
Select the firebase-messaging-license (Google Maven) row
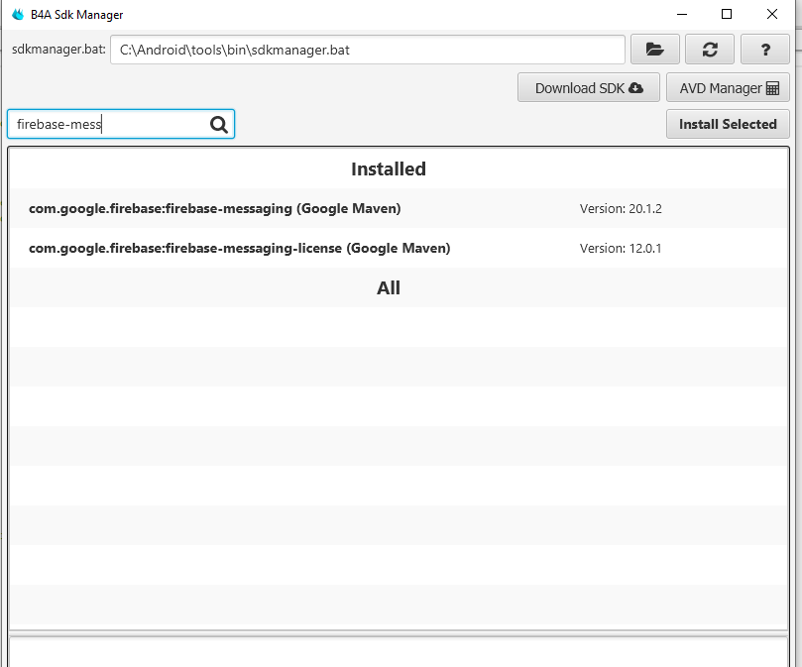click(x=399, y=248)
